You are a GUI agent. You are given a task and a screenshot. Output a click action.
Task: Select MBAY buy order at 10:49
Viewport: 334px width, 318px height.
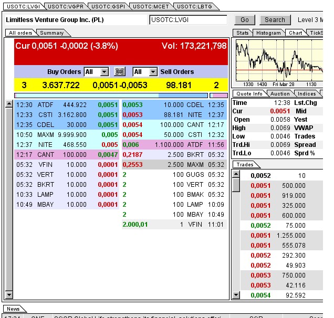[67, 205]
